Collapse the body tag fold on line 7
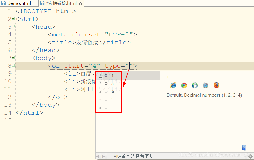Viewport: 254px width, 160px height. tap(13, 57)
